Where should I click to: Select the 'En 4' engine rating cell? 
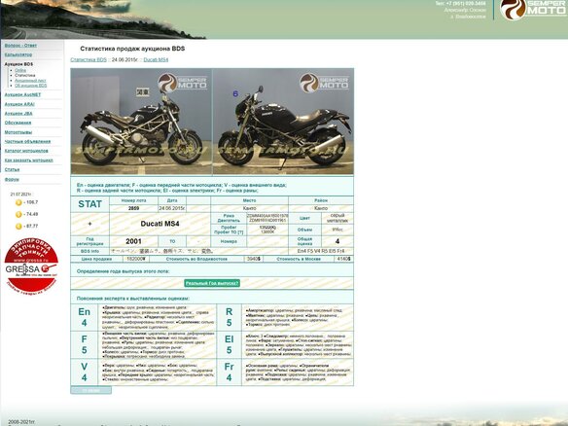coord(84,317)
